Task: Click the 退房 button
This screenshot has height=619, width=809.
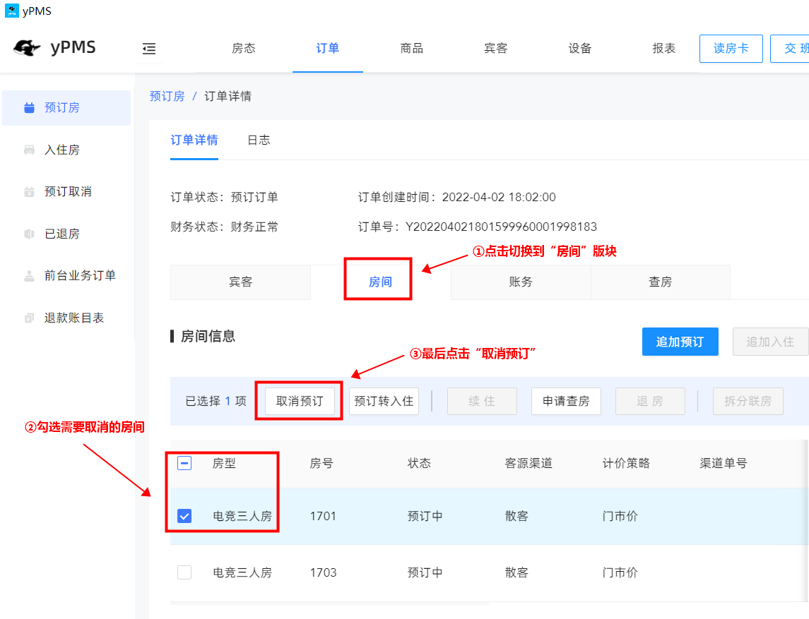Action: 650,401
